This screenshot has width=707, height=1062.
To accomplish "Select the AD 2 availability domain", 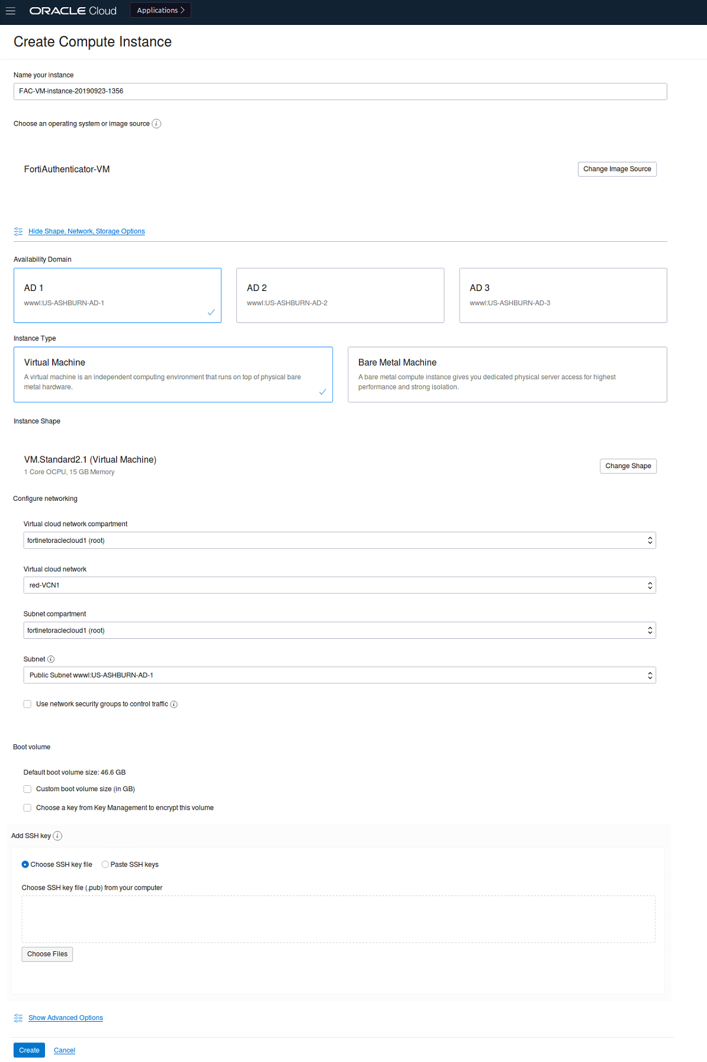I will tap(340, 295).
